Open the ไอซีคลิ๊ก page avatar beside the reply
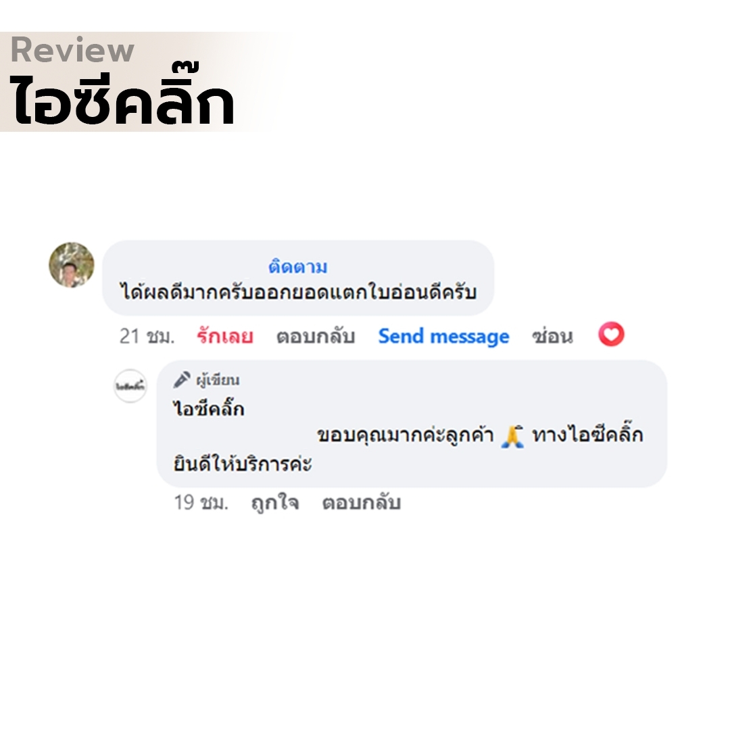 click(x=130, y=386)
